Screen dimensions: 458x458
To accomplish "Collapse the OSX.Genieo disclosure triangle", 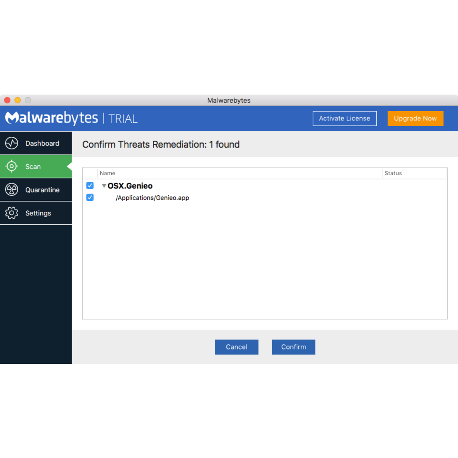I will click(104, 186).
